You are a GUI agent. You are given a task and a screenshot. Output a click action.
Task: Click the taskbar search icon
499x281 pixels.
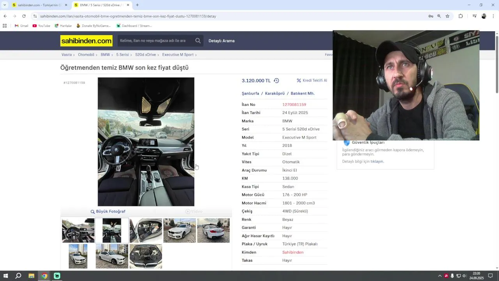pyautogui.click(x=18, y=276)
